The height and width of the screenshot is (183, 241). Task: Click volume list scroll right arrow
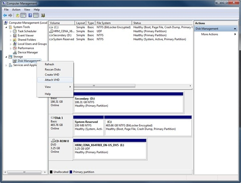point(190,86)
